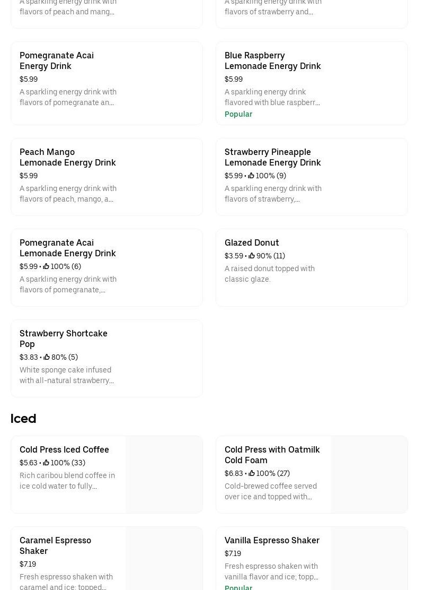The width and height of the screenshot is (426, 590).
Task: Click the Strawberry Pineapple Lemonade Energy Drink title
Action: [272, 157]
